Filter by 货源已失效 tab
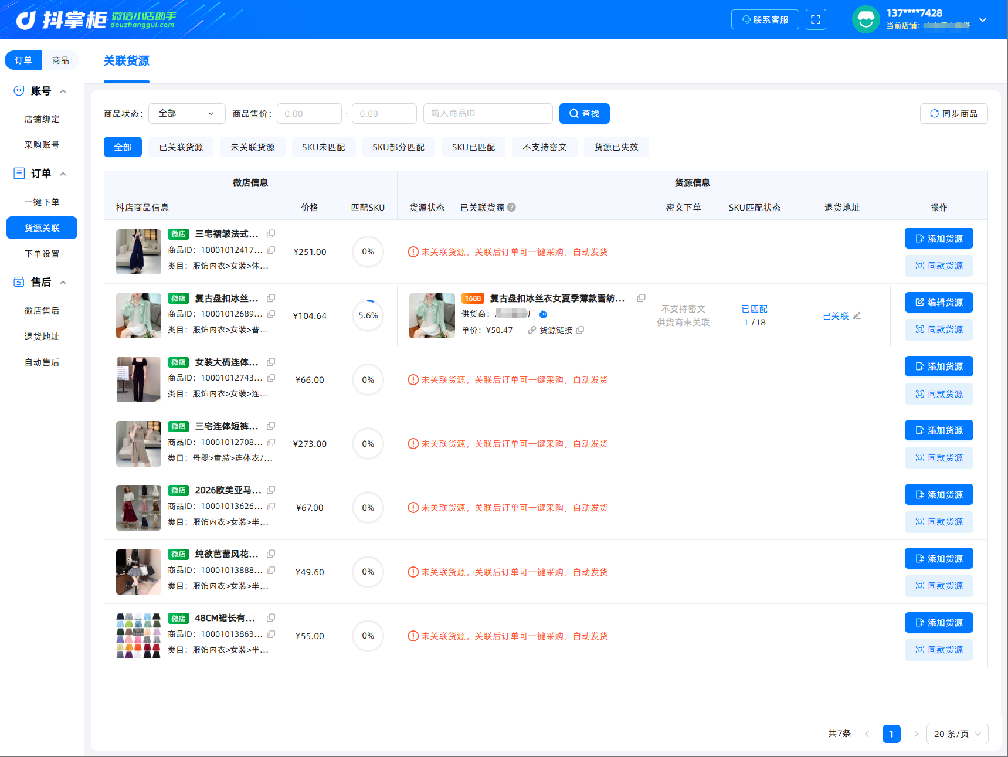The width and height of the screenshot is (1008, 757). pyautogui.click(x=616, y=147)
